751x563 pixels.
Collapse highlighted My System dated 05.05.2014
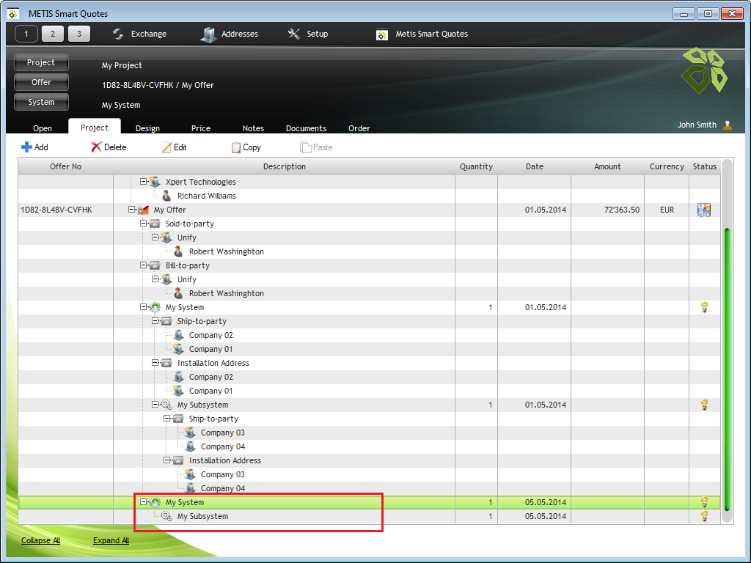143,501
